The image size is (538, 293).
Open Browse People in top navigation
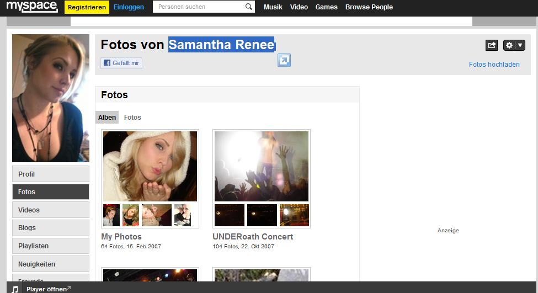369,7
